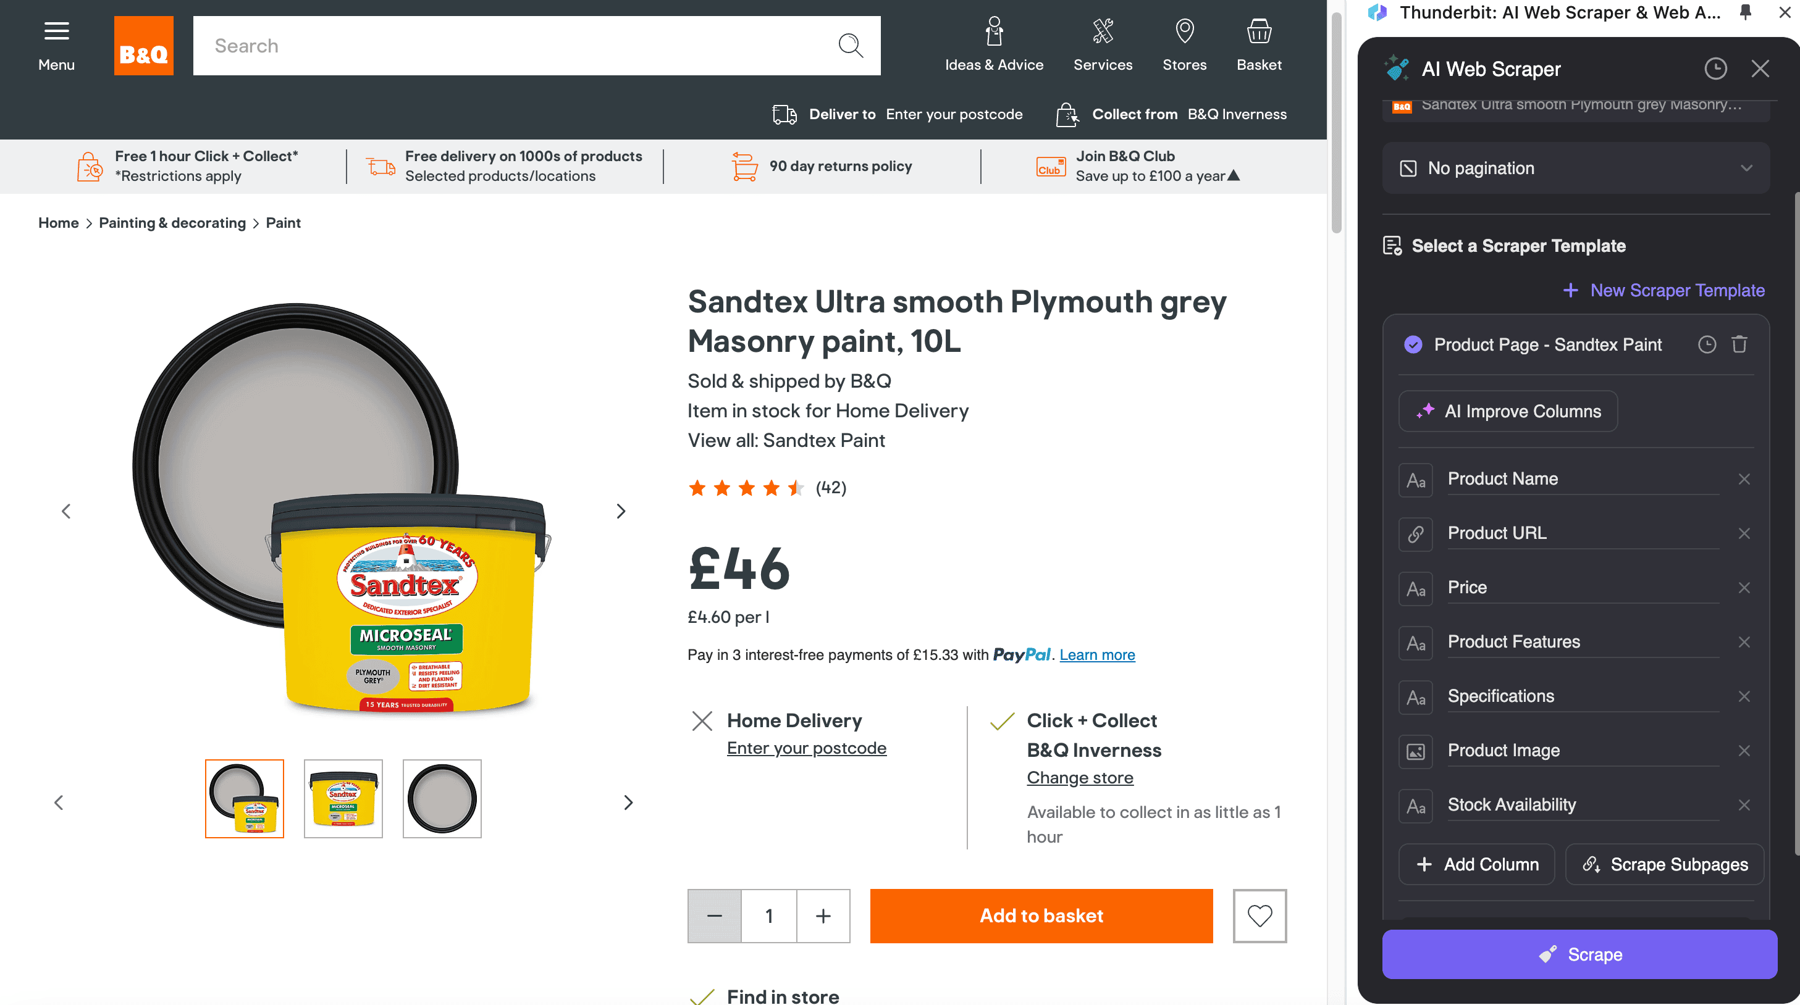Expand the Join B&Q Club banner arrow
The image size is (1800, 1005).
[x=1234, y=175]
